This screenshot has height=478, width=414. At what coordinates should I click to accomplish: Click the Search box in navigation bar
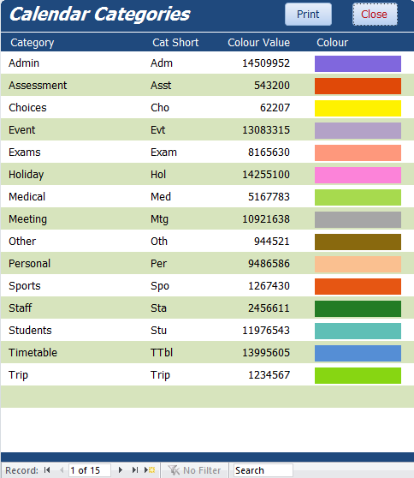(263, 470)
